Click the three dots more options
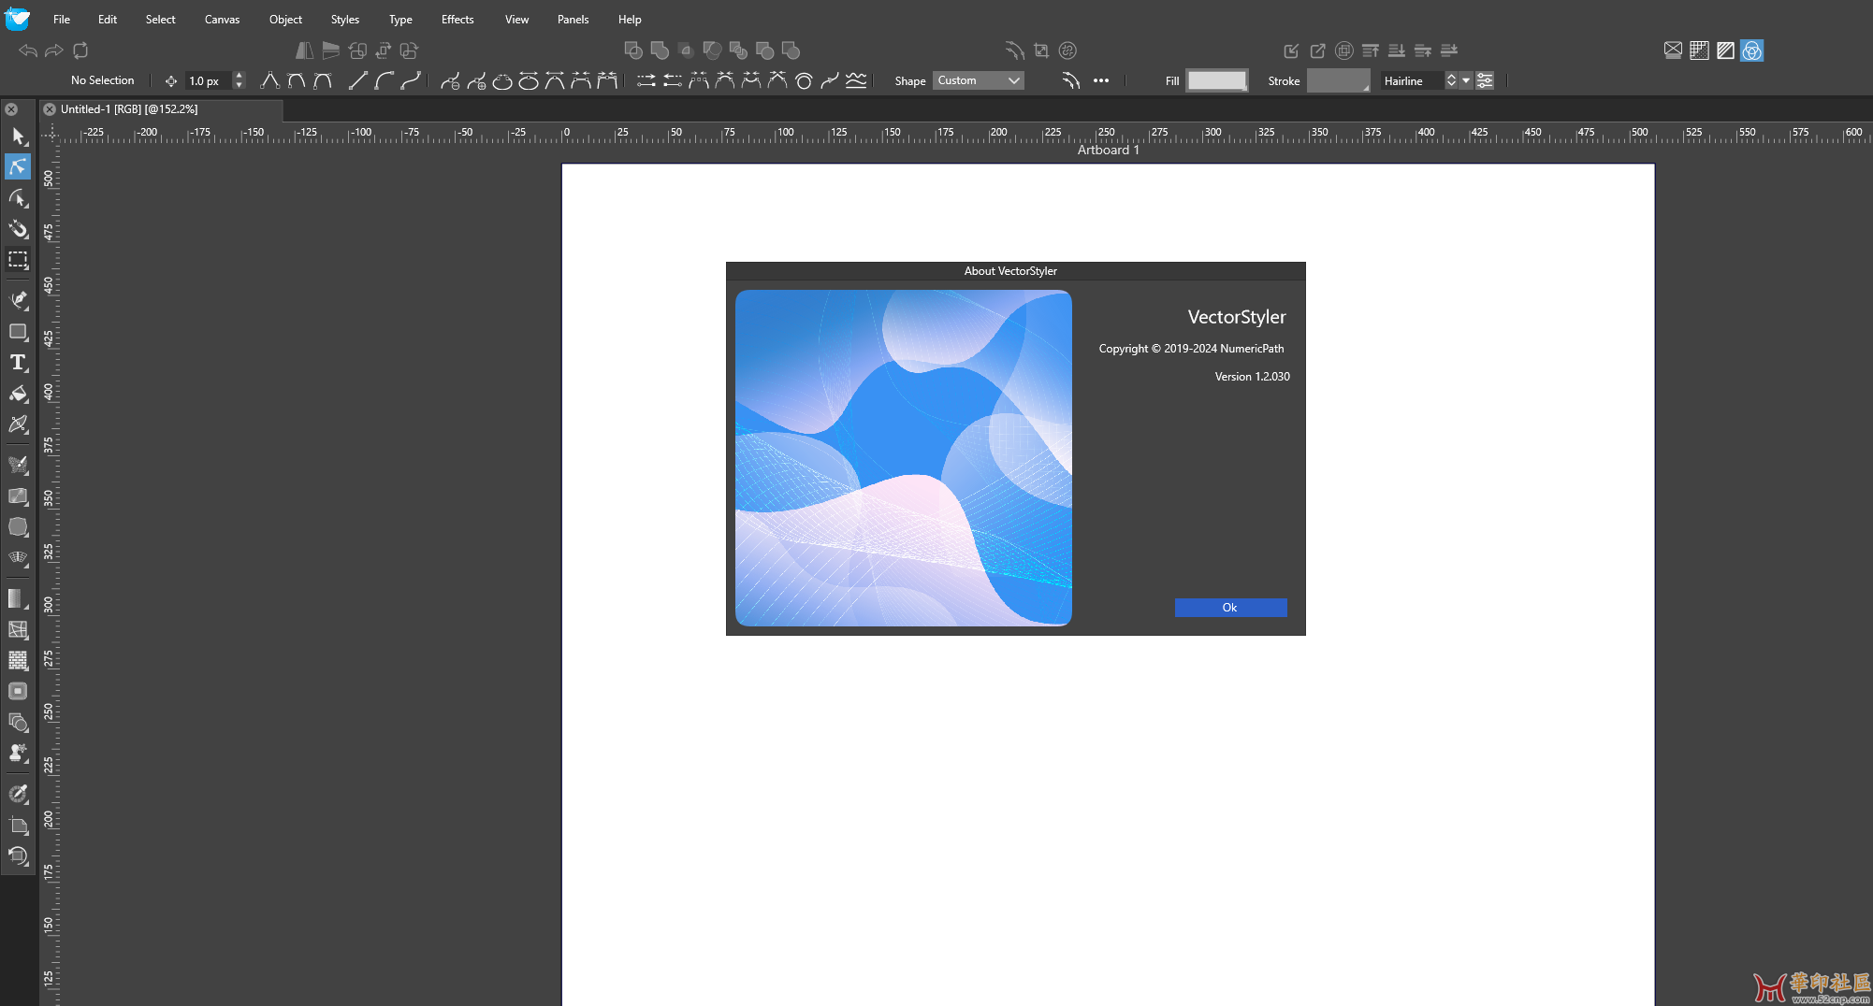Screen dimensions: 1873x1006 click(x=1101, y=81)
